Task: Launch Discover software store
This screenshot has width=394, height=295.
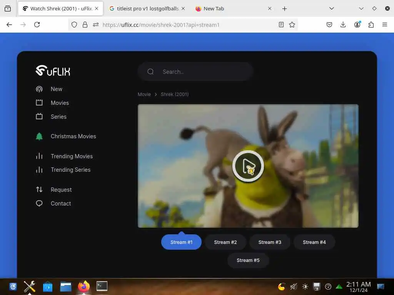Action: [47, 287]
